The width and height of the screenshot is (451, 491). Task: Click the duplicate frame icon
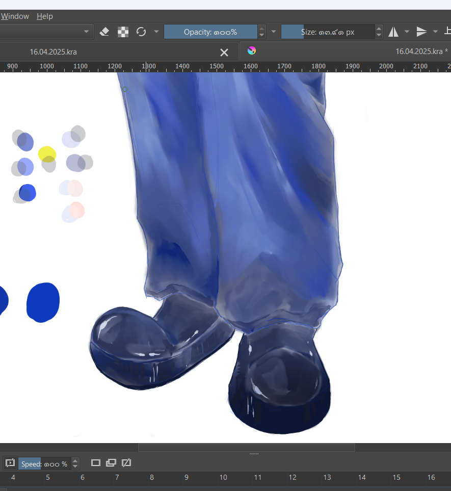(x=111, y=463)
